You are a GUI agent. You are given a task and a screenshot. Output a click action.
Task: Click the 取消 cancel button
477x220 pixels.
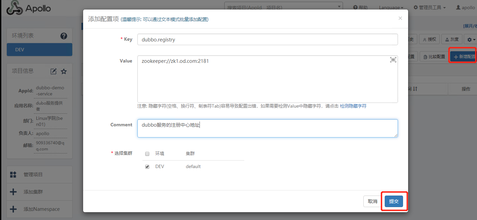click(x=373, y=201)
